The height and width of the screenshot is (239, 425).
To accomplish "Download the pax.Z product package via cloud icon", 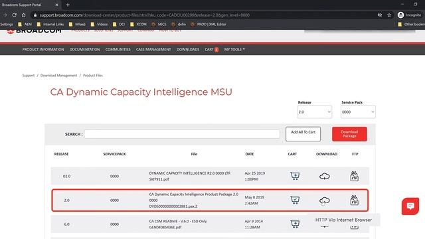I will tap(325, 200).
